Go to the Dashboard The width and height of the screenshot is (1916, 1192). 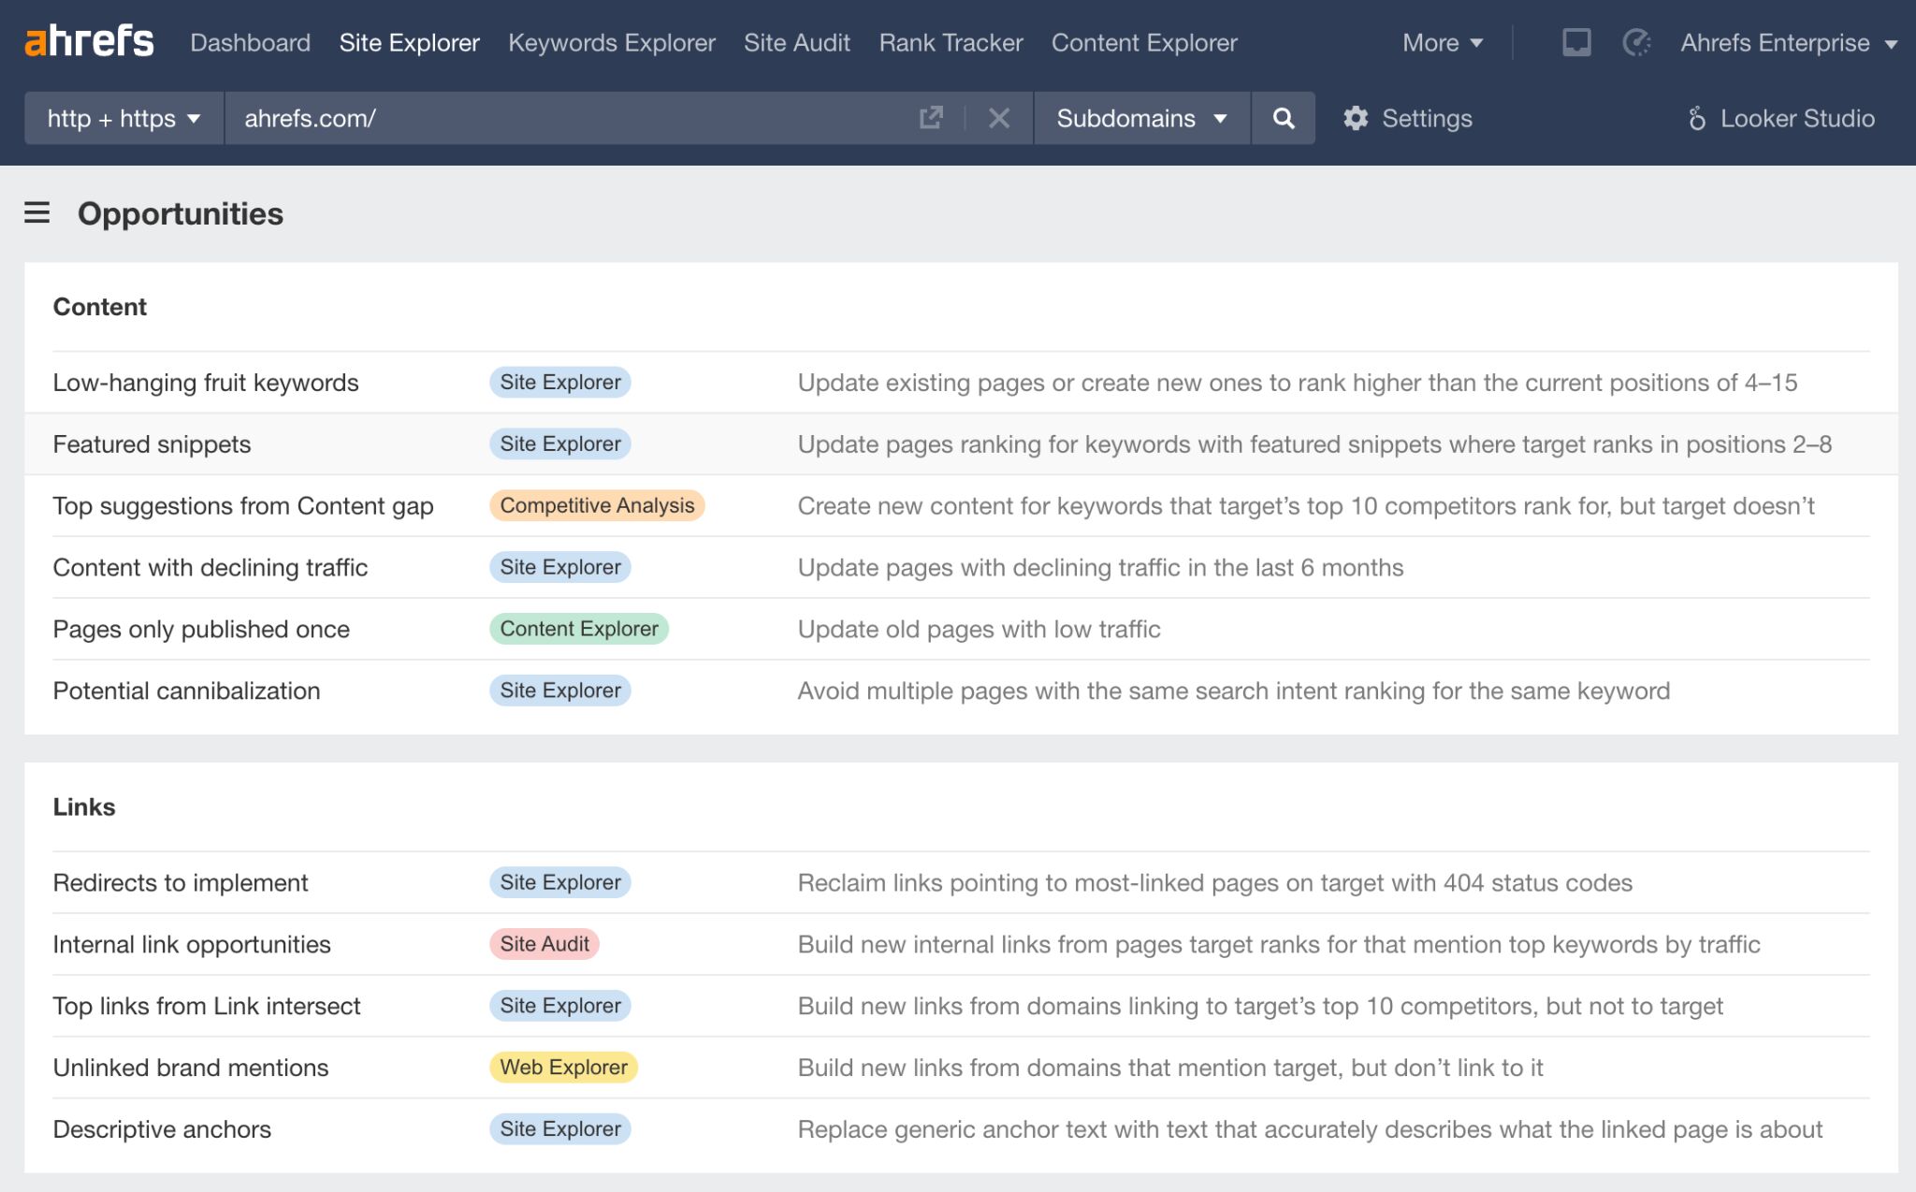tap(251, 42)
